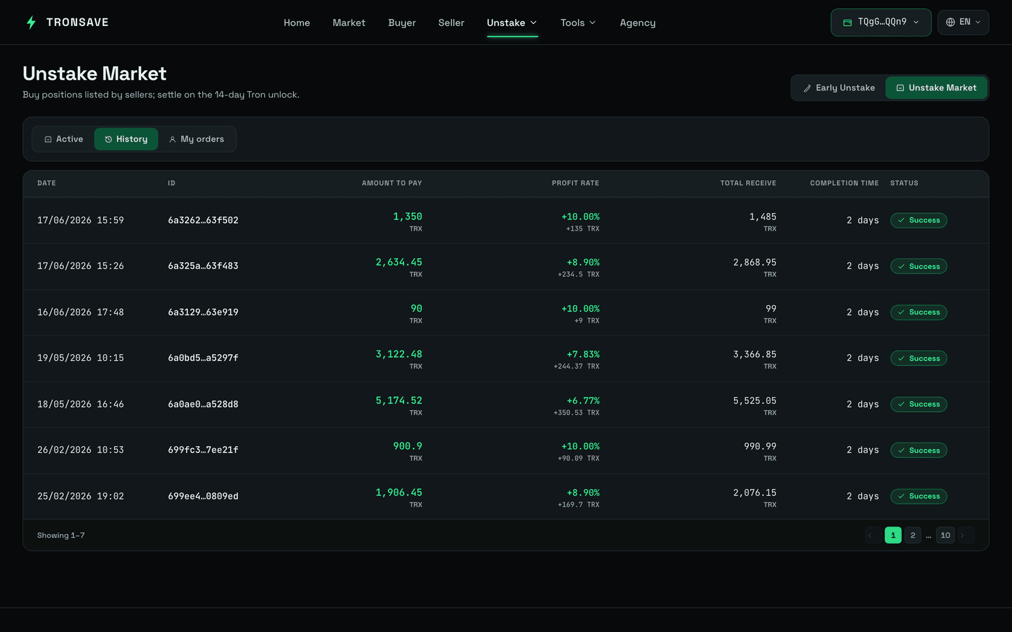This screenshot has width=1012, height=632.
Task: Click the date 19/05/2026 10:15
Action: point(80,358)
